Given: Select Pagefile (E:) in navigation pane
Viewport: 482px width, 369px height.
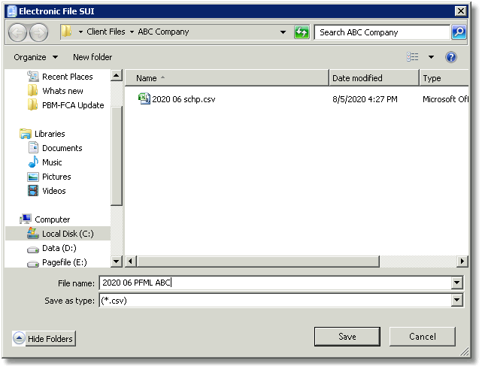Looking at the screenshot, I should pyautogui.click(x=65, y=262).
